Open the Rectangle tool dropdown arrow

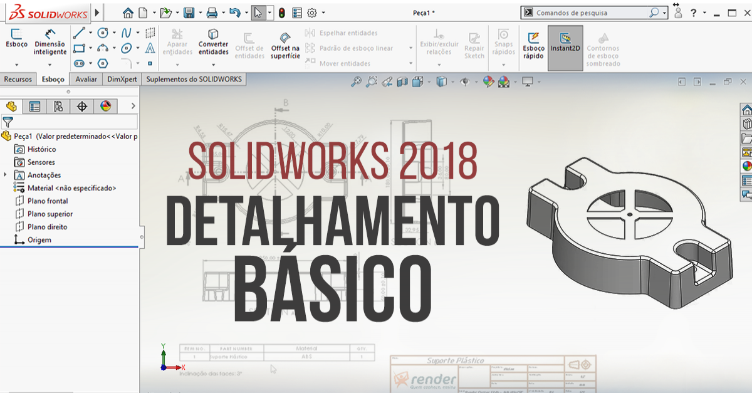pyautogui.click(x=90, y=48)
